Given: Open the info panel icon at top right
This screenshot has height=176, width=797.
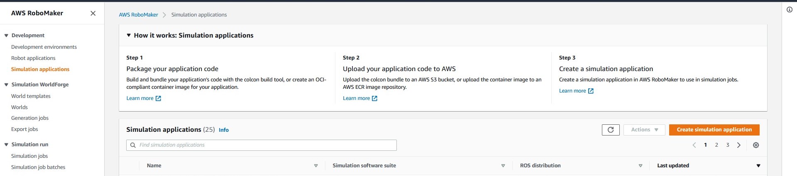Looking at the screenshot, I should point(790,10).
